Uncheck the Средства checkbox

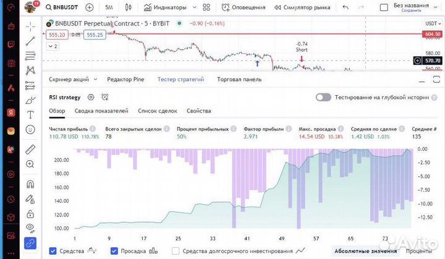tap(53, 251)
